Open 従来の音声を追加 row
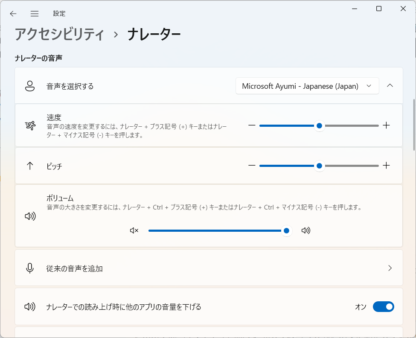The height and width of the screenshot is (338, 416). tap(209, 268)
